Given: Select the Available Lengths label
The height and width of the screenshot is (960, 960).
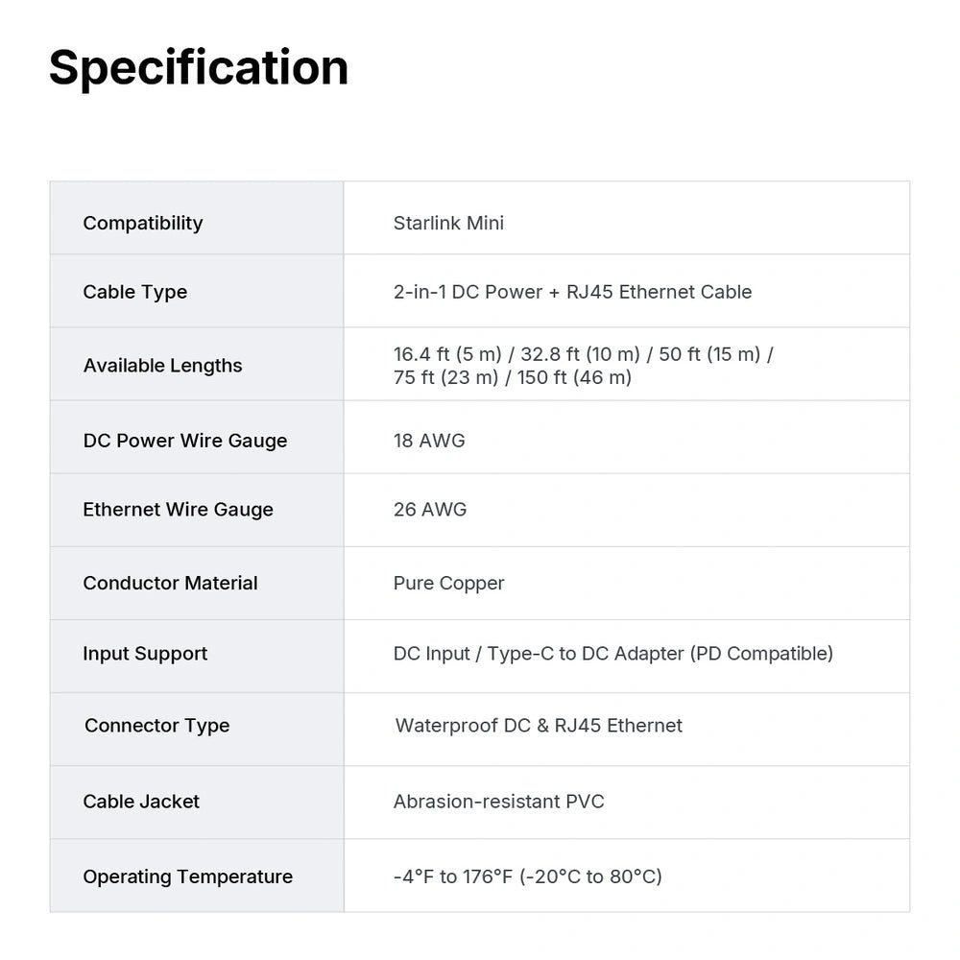Looking at the screenshot, I should point(163,366).
